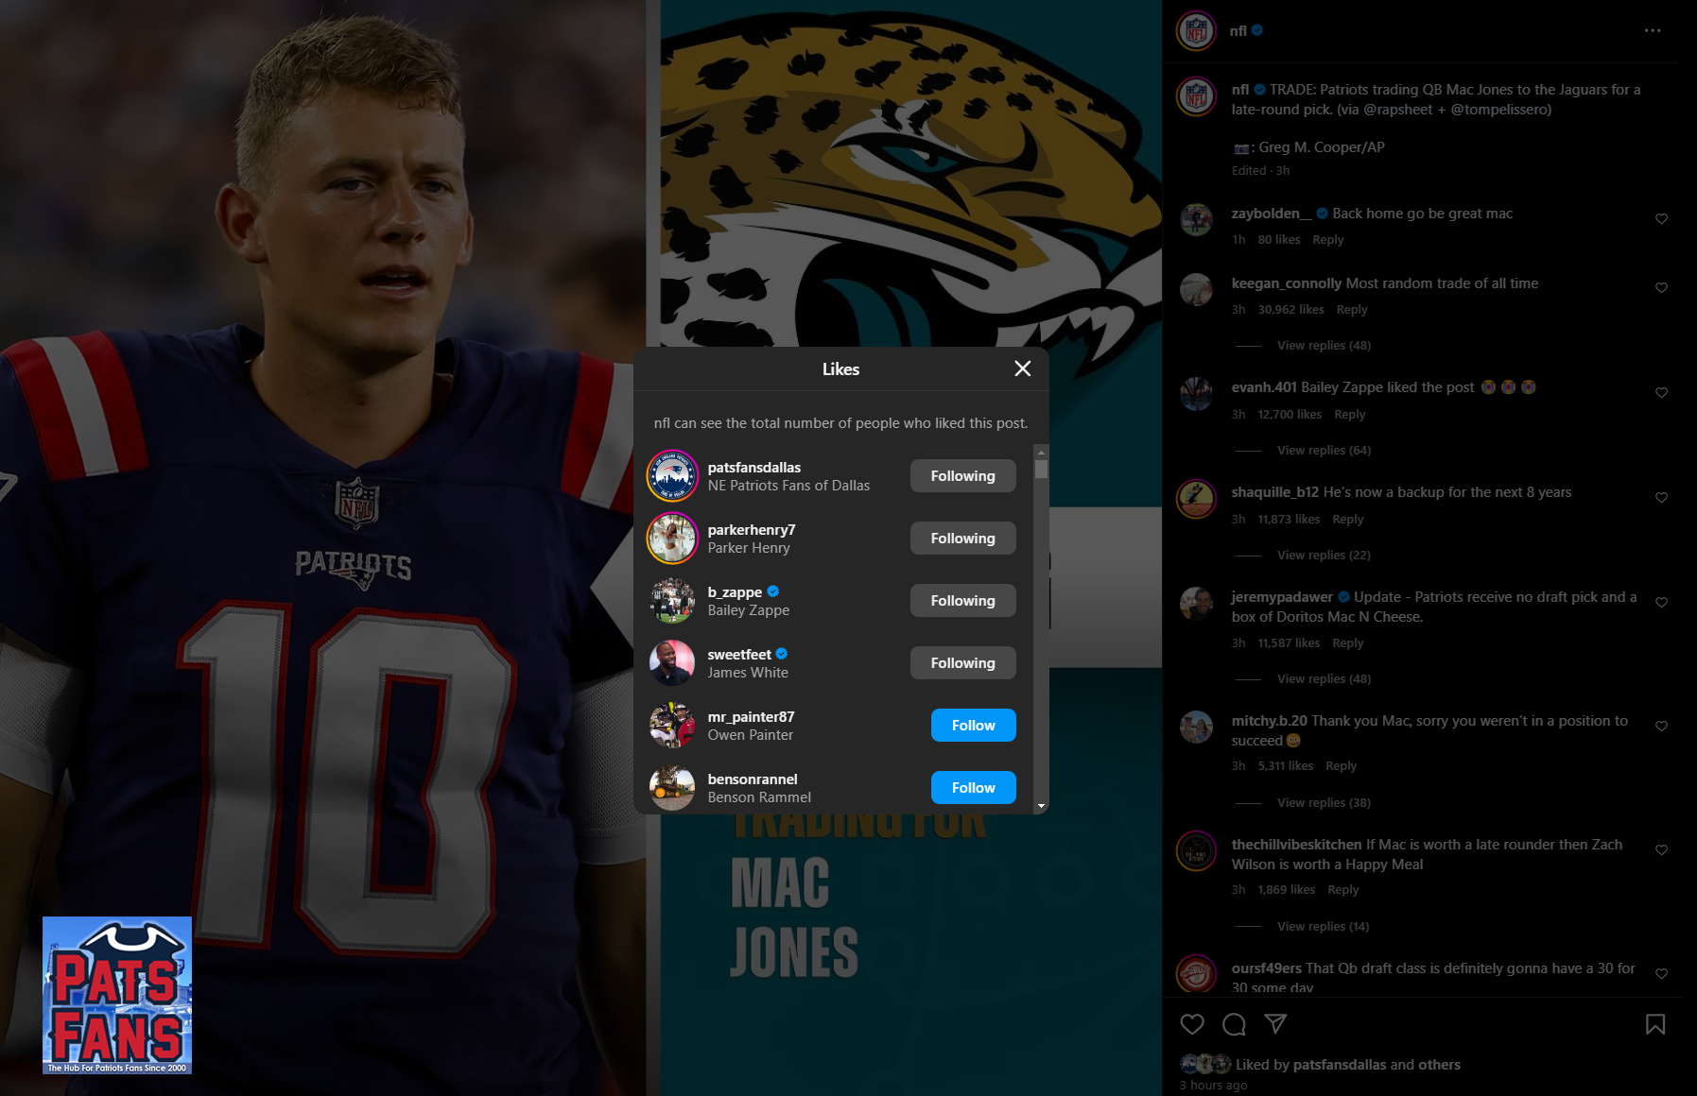Open the @tompelissero mention link
The image size is (1697, 1096).
1498,109
